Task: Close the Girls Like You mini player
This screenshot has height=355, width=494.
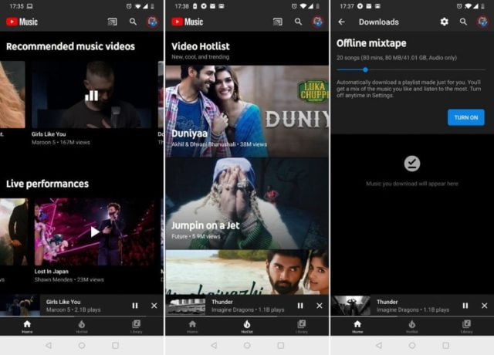Action: (x=154, y=306)
